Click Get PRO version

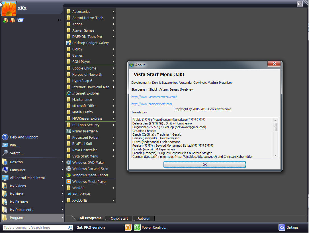click(x=91, y=228)
